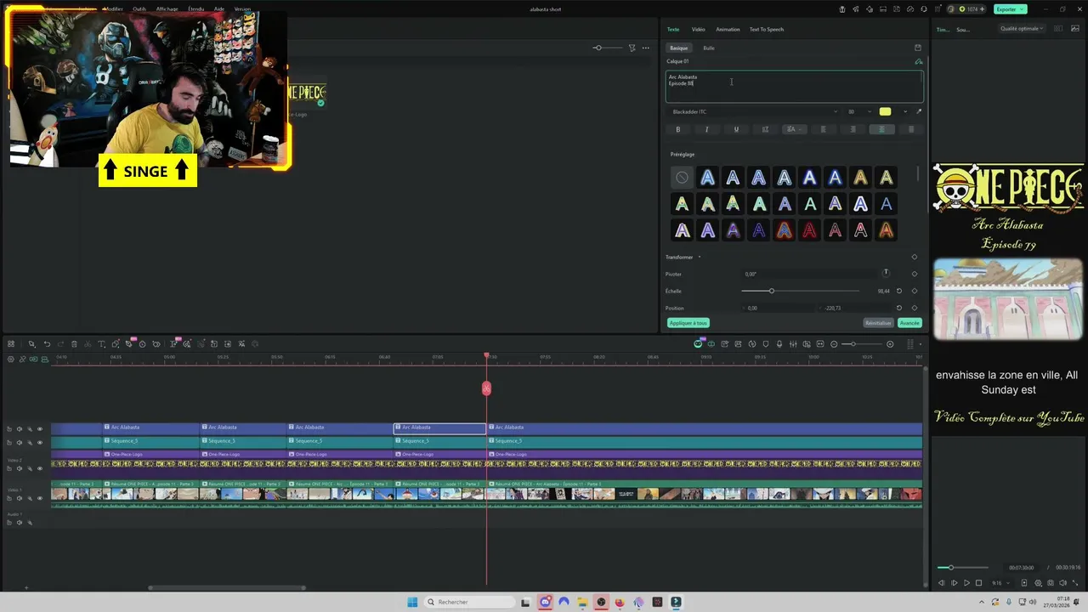Click the Bold formatting icon
The height and width of the screenshot is (612, 1088).
(677, 129)
